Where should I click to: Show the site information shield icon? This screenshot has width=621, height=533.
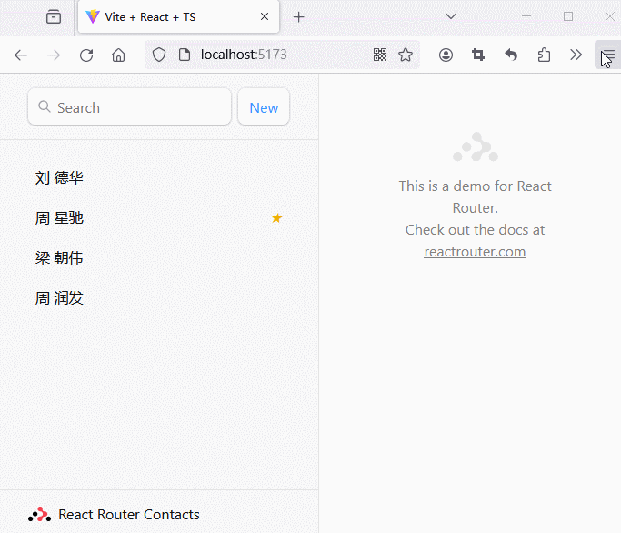pyautogui.click(x=159, y=55)
